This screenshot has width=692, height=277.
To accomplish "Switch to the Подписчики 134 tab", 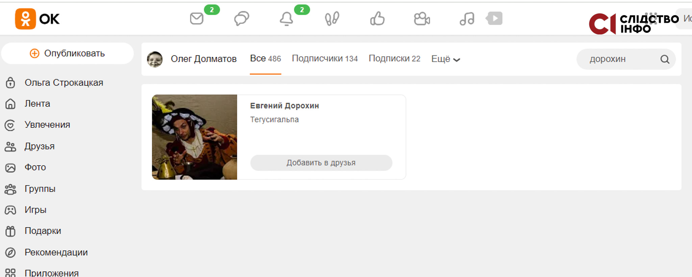I will 325,59.
